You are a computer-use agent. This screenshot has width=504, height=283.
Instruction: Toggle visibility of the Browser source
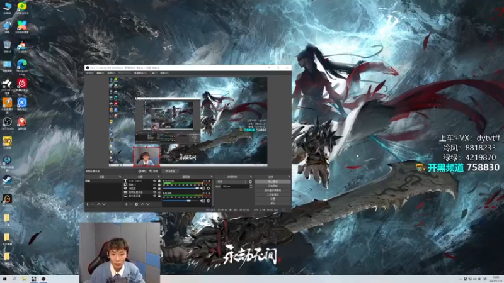click(154, 188)
